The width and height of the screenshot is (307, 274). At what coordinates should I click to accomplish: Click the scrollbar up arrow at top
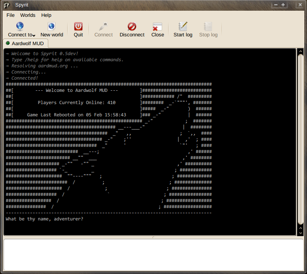pyautogui.click(x=301, y=51)
